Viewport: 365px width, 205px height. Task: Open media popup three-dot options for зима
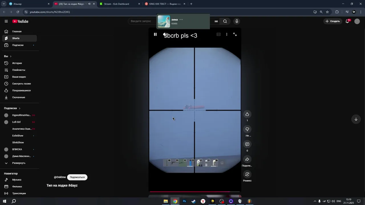pyautogui.click(x=181, y=20)
